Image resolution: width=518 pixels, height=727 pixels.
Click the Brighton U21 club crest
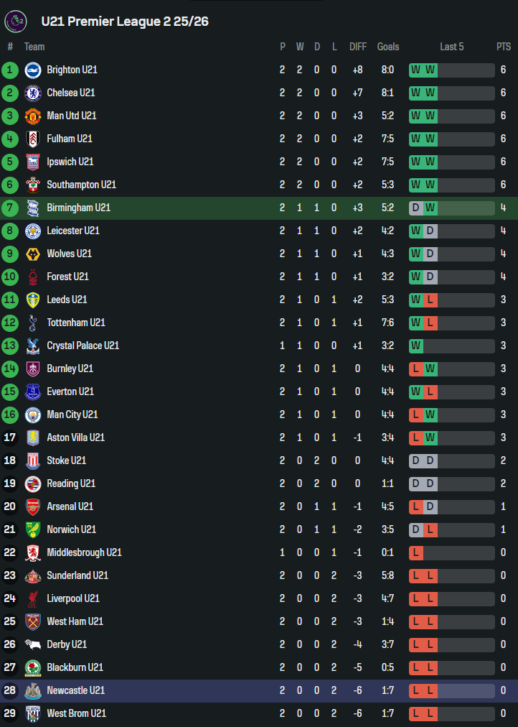tap(32, 70)
